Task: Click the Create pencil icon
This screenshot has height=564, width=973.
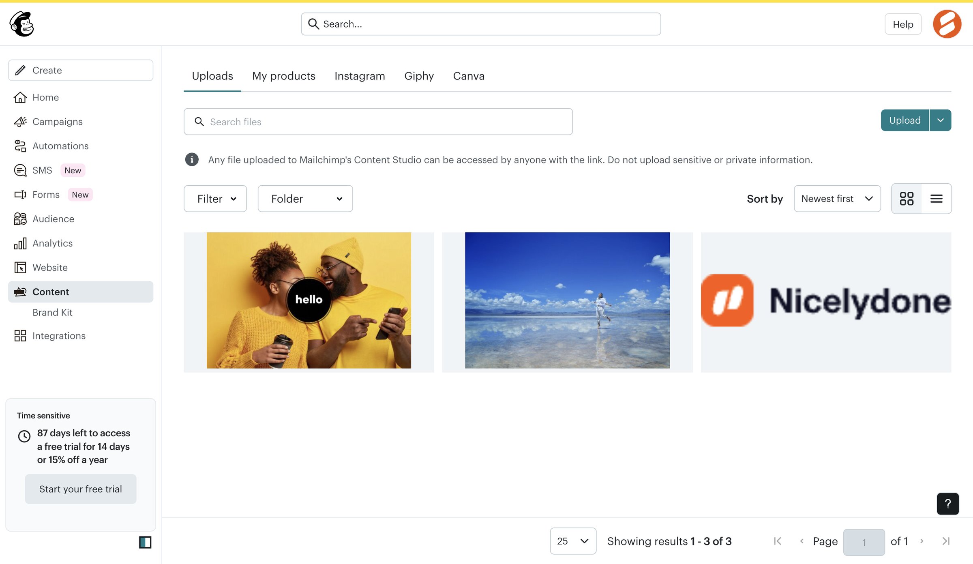Action: click(20, 71)
